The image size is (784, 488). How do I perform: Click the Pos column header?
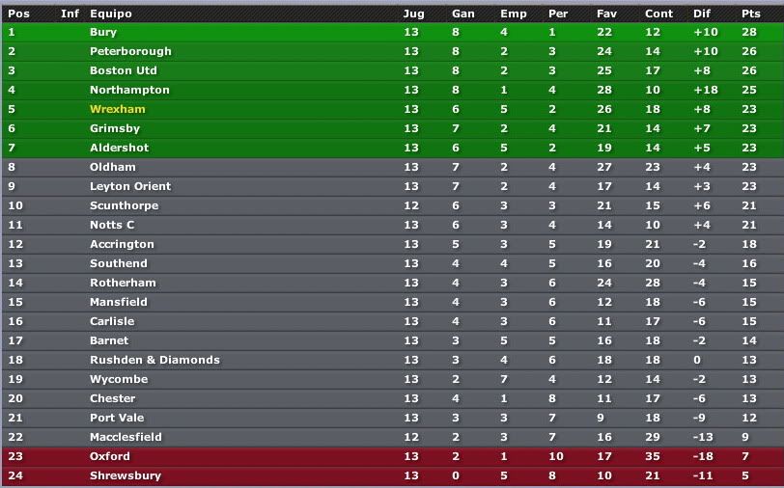point(18,14)
